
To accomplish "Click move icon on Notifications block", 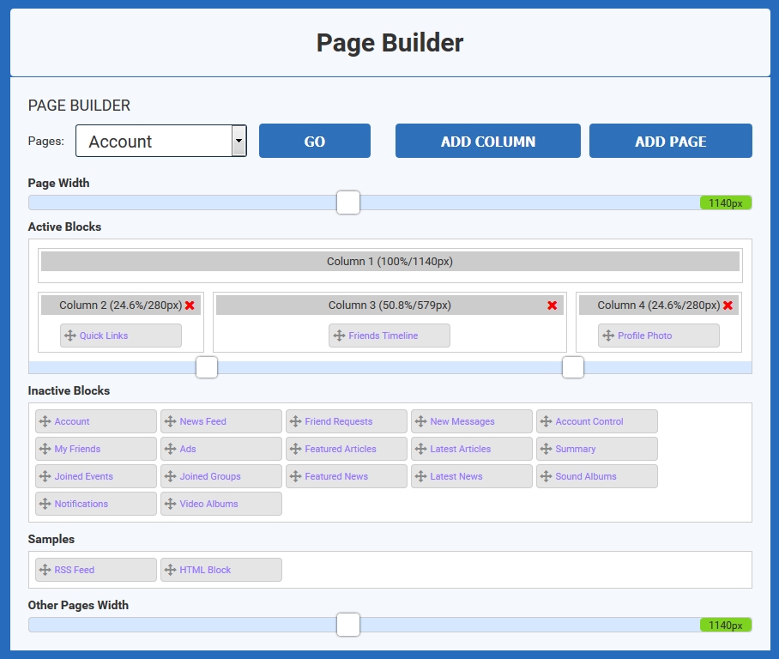I will [45, 504].
